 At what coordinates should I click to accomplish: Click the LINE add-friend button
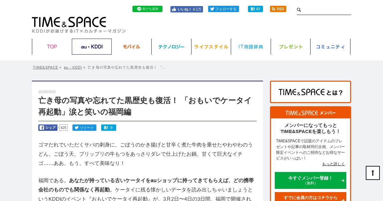[147, 9]
